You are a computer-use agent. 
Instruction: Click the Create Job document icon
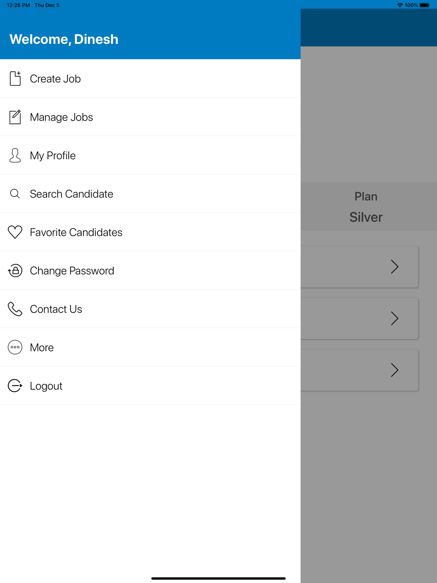(x=15, y=79)
